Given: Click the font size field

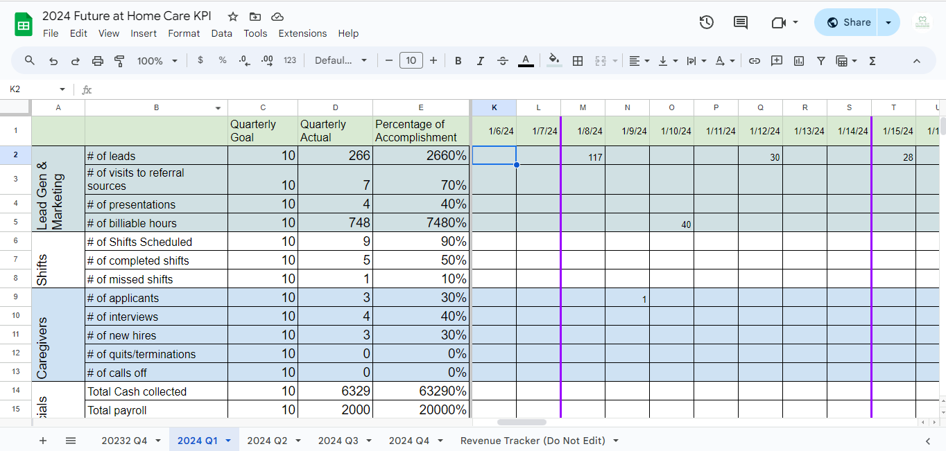Looking at the screenshot, I should pos(411,60).
